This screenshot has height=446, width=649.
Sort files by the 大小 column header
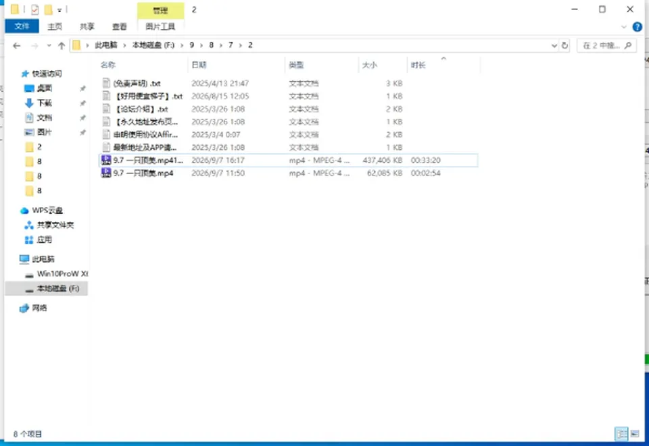[x=370, y=65]
